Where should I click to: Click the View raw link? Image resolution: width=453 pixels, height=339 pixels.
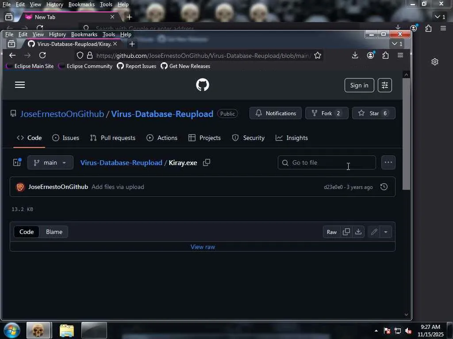tap(203, 247)
